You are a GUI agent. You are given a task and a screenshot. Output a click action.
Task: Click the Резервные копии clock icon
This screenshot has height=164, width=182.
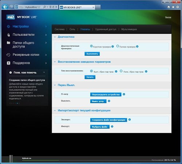pyautogui.click(x=8, y=55)
